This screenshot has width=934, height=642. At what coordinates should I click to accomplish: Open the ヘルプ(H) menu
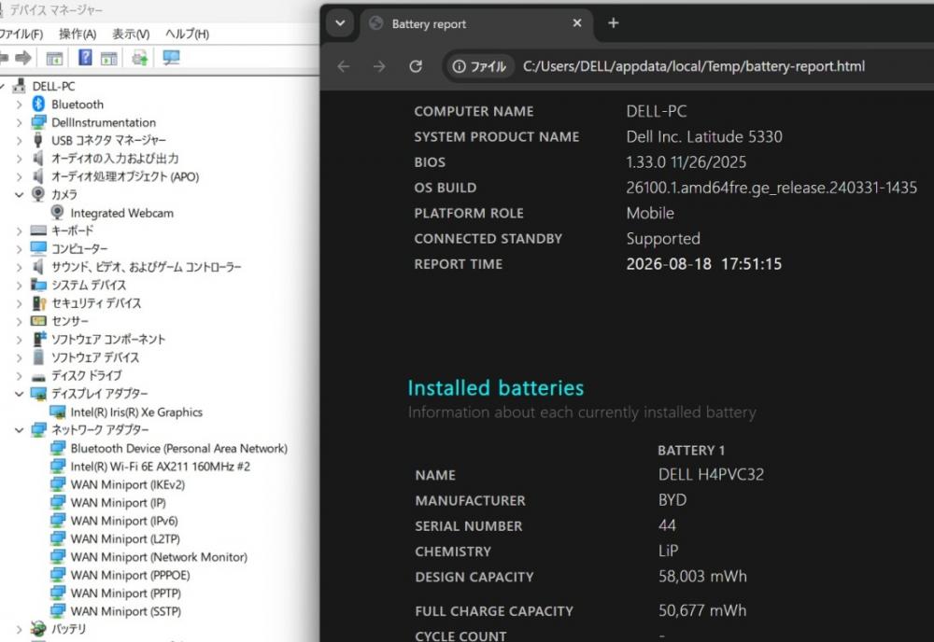187,34
